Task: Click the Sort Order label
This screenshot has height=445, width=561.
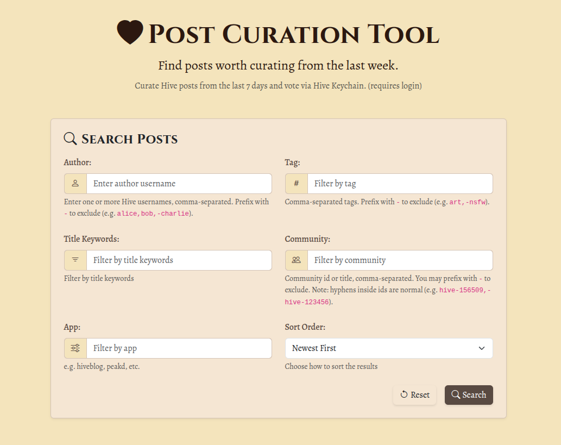Action: pyautogui.click(x=305, y=327)
